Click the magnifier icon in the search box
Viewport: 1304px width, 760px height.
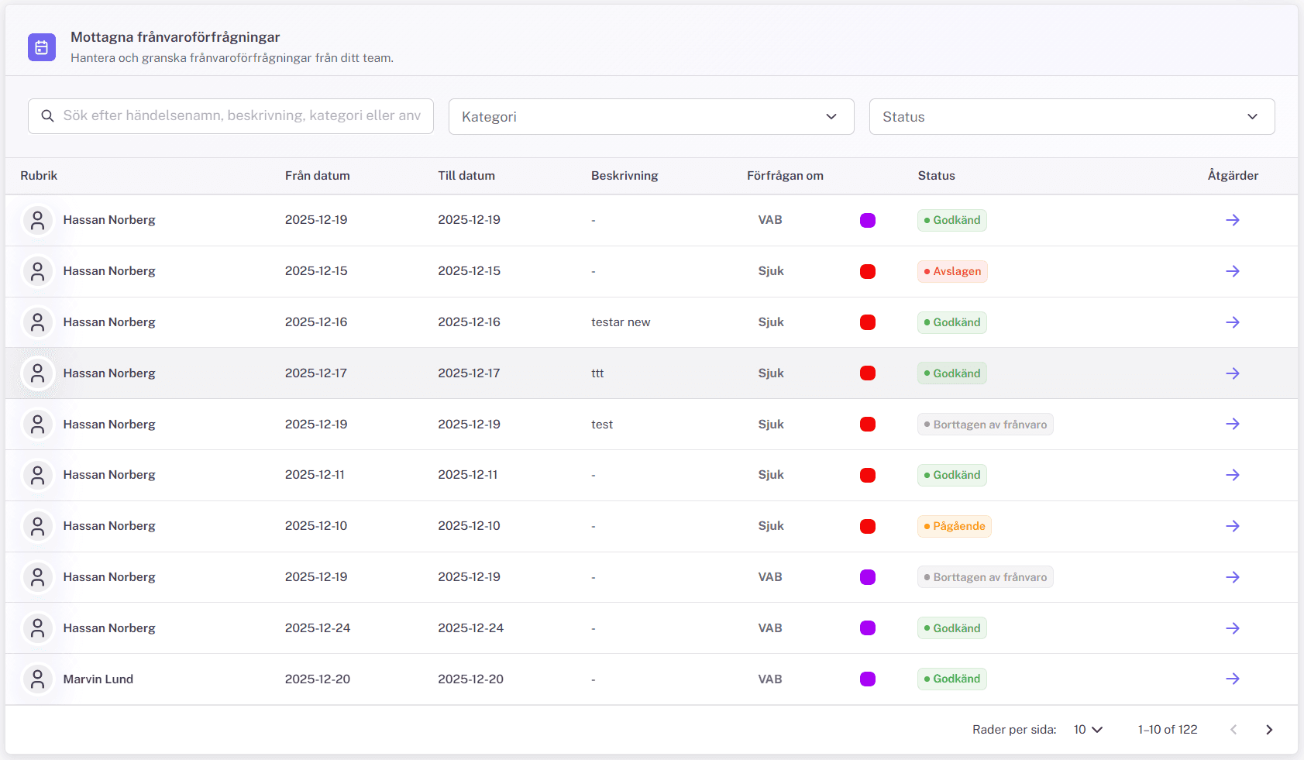[47, 116]
